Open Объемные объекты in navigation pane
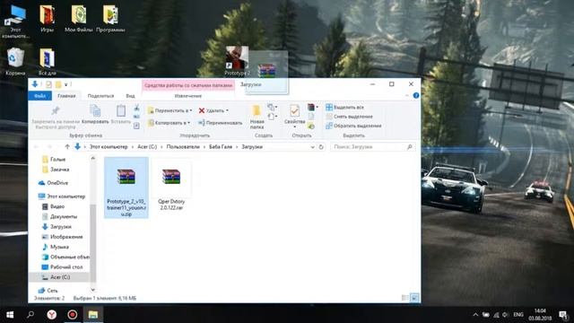 coord(65,257)
